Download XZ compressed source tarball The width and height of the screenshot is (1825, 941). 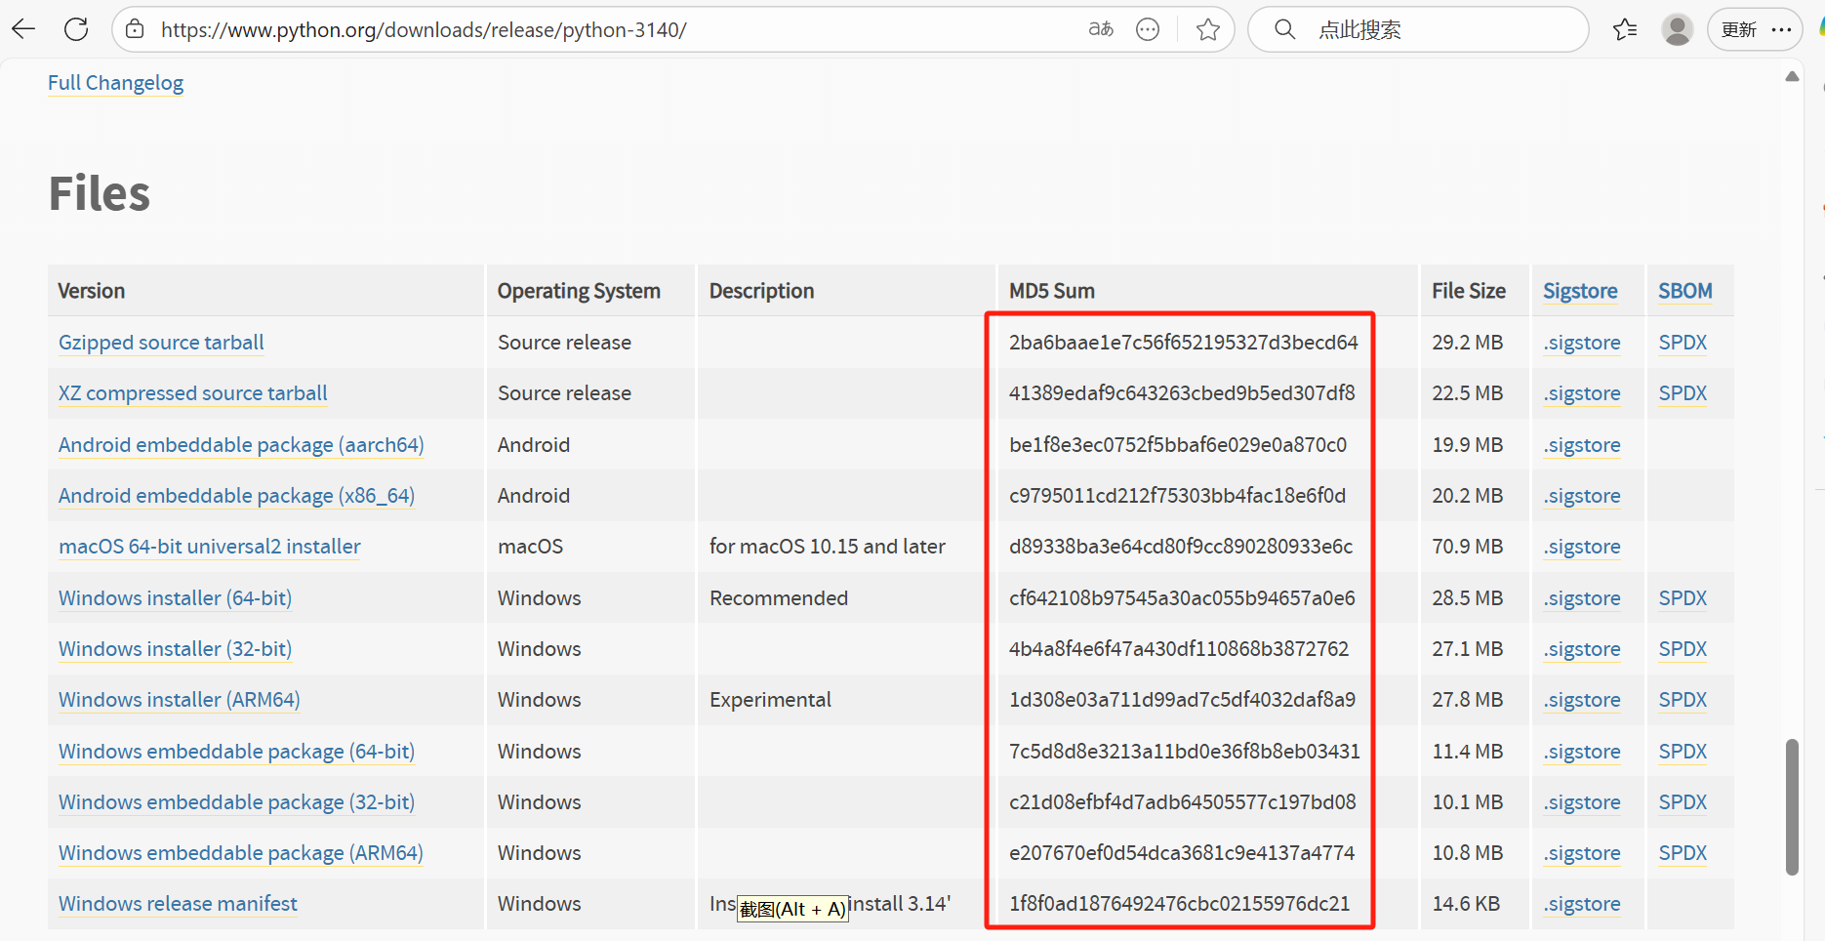tap(193, 393)
